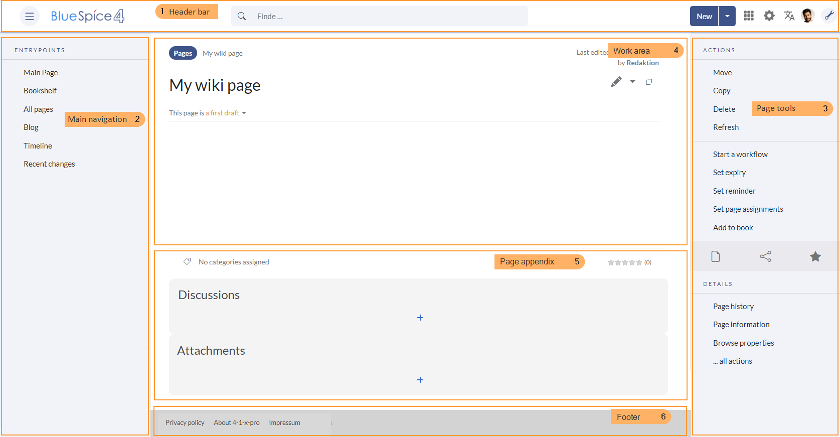Open the New button dropdown arrow
840x437 pixels.
click(727, 16)
